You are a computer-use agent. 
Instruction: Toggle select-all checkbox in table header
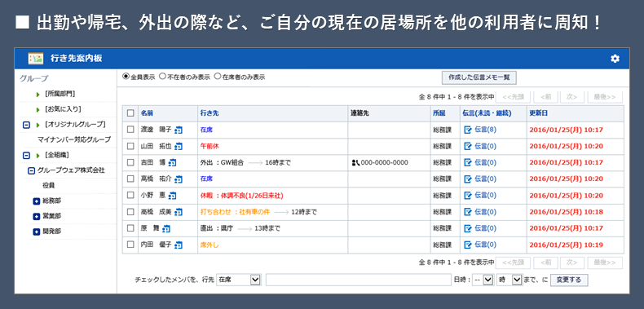(130, 113)
